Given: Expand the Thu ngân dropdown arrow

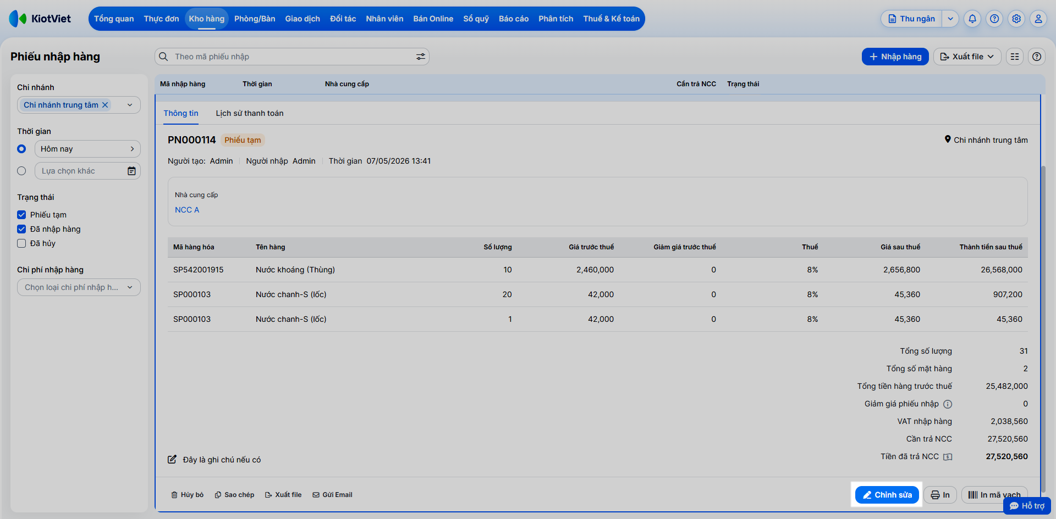Looking at the screenshot, I should (950, 19).
